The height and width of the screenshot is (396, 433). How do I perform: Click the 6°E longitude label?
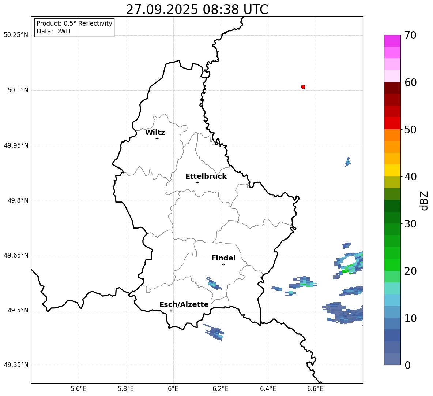click(173, 389)
